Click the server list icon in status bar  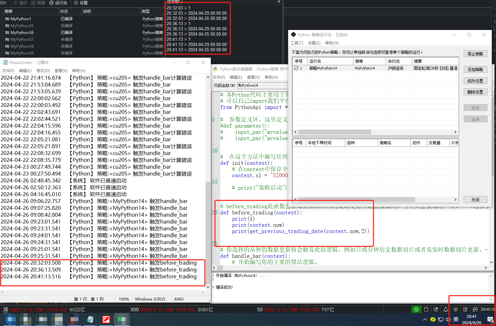coord(465,309)
